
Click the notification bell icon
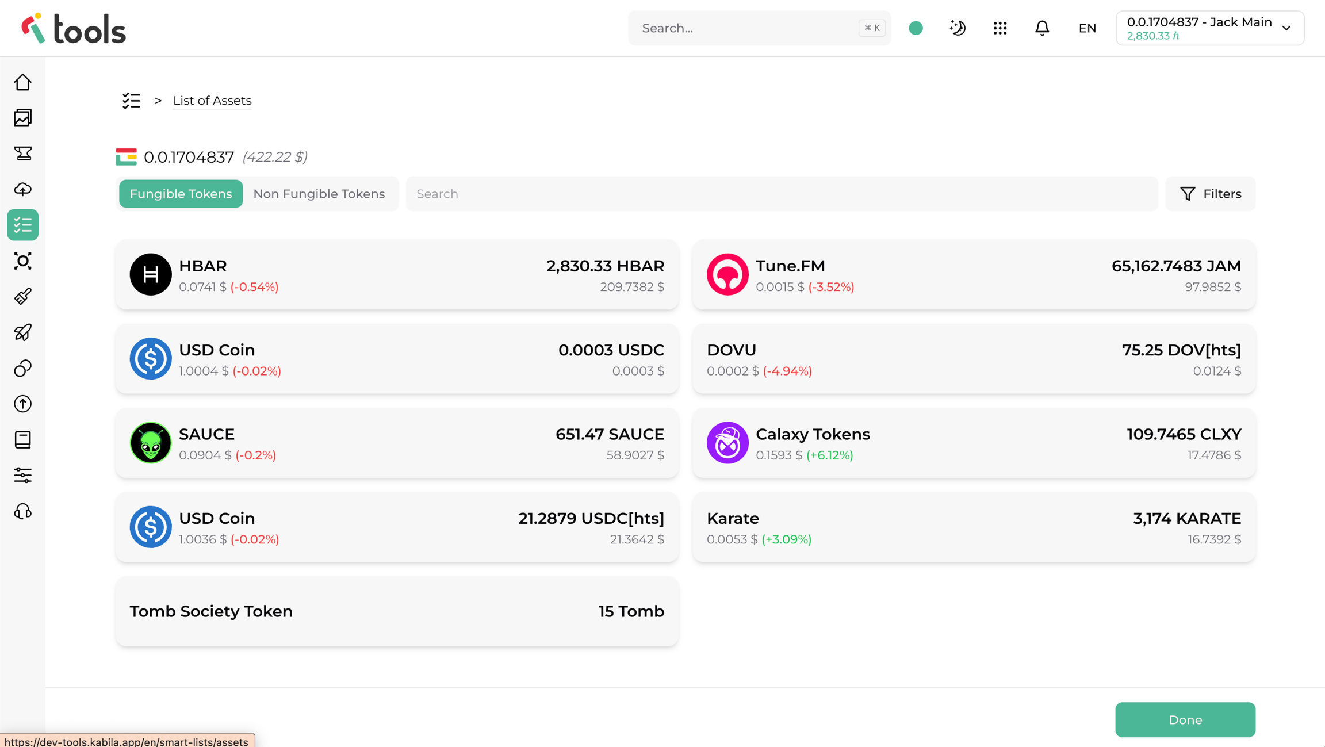pyautogui.click(x=1042, y=28)
